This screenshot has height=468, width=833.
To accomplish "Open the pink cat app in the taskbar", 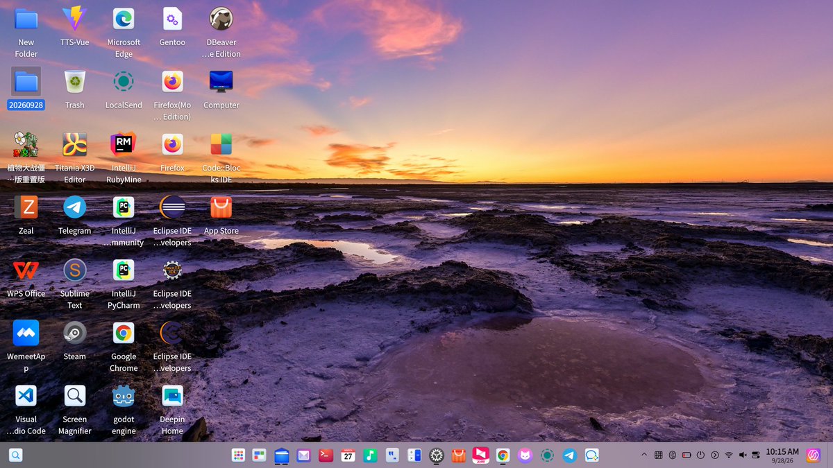I will click(x=525, y=456).
